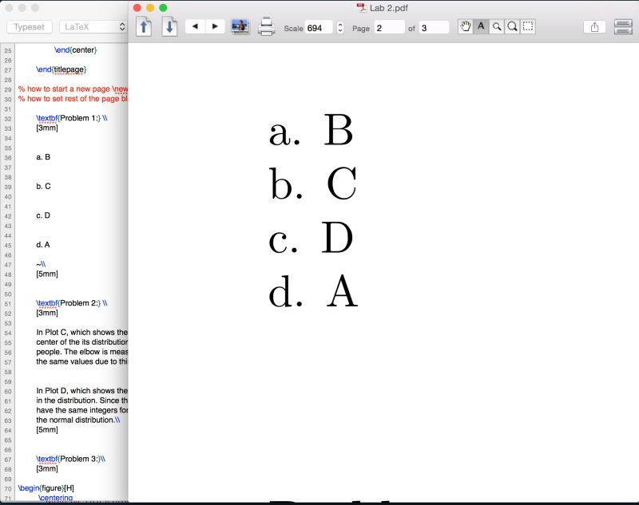Click '\textbf{Problem 3:}' source line

click(x=71, y=459)
